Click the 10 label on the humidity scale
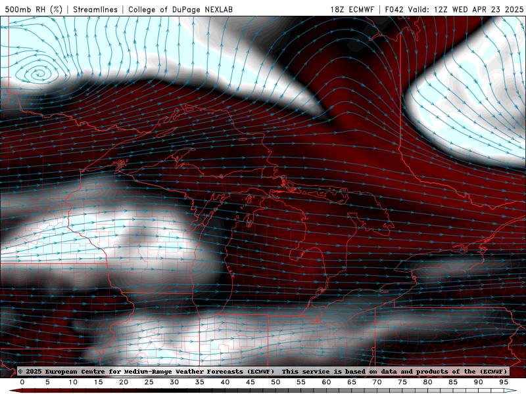 [x=73, y=382]
